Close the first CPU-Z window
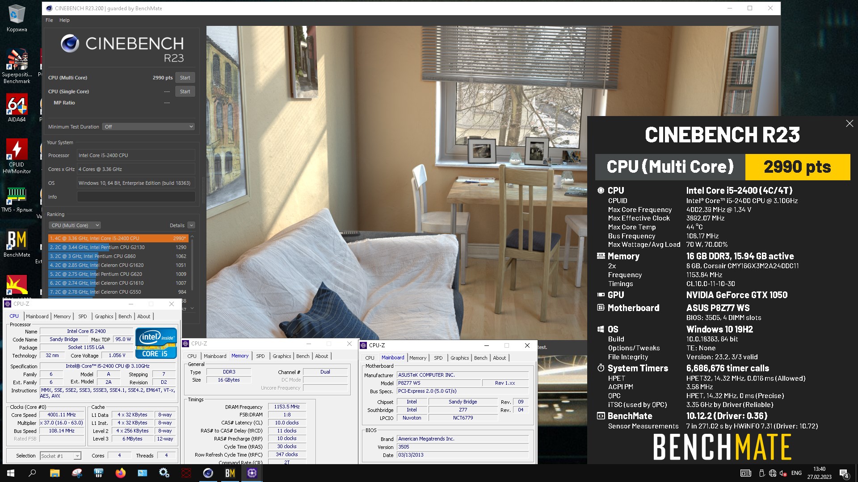 tap(172, 304)
